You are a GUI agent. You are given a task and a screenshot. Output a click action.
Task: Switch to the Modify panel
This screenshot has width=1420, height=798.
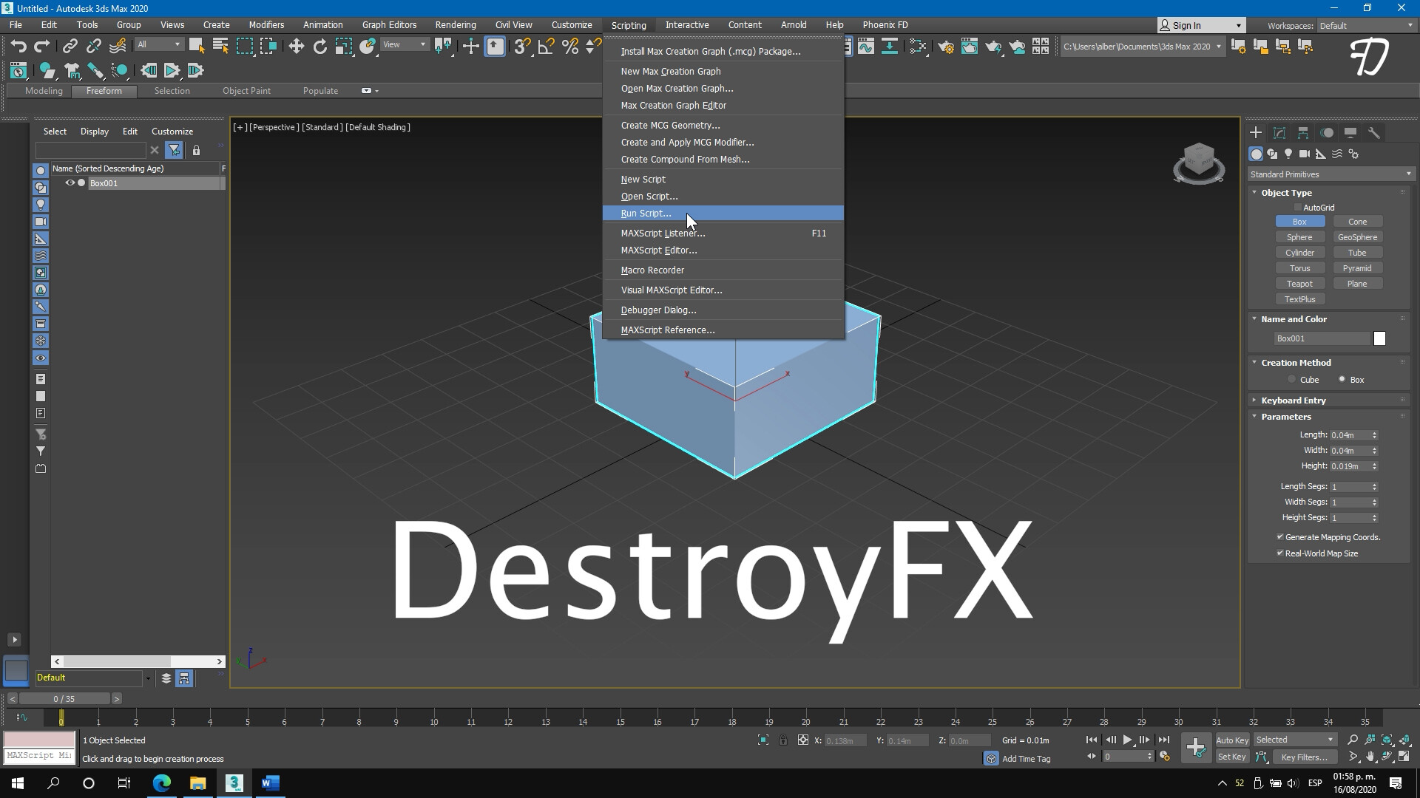[x=1279, y=132]
